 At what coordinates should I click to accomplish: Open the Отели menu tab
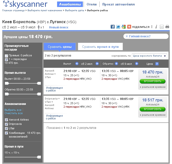point(92,4)
